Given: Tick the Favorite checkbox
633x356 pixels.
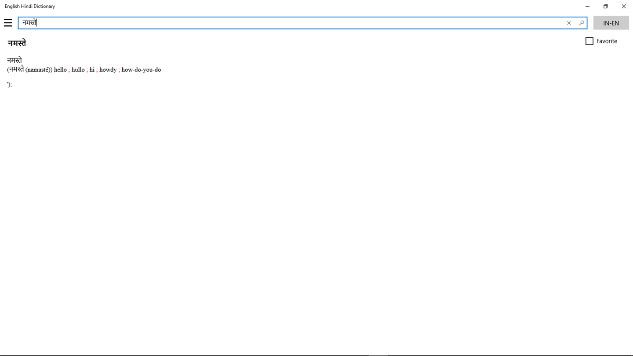Looking at the screenshot, I should pos(589,41).
